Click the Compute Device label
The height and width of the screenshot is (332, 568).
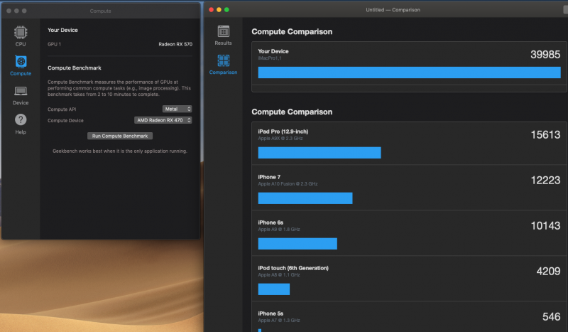[65, 120]
